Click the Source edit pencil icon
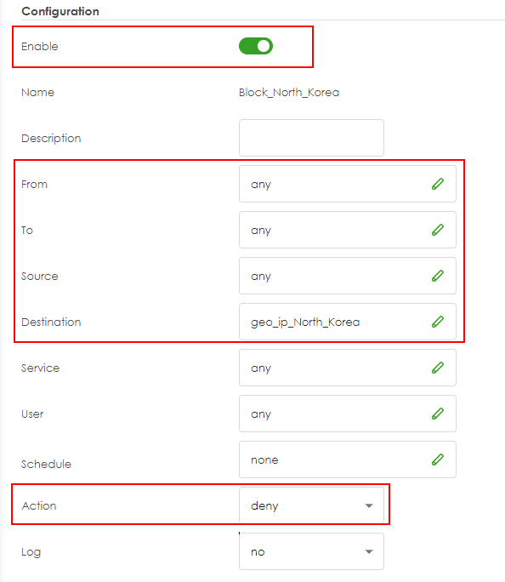 coord(438,276)
